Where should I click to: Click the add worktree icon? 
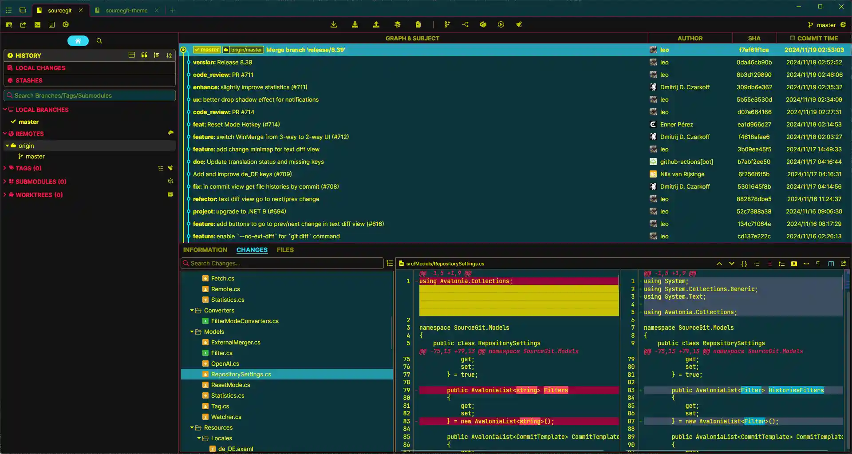[x=170, y=194]
